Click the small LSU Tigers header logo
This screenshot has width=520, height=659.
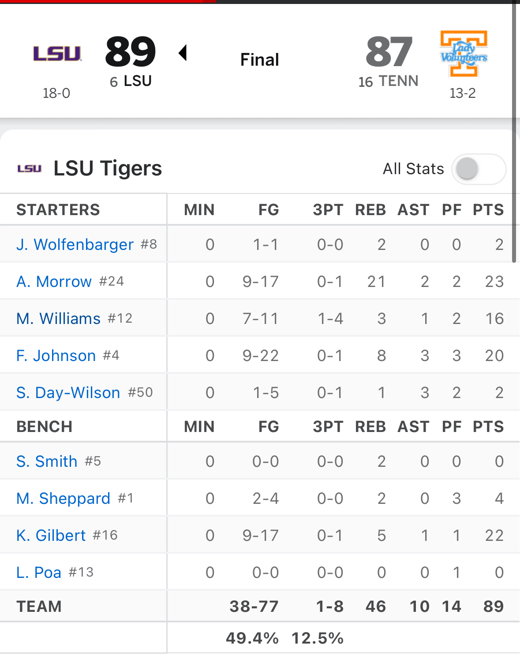(x=30, y=168)
